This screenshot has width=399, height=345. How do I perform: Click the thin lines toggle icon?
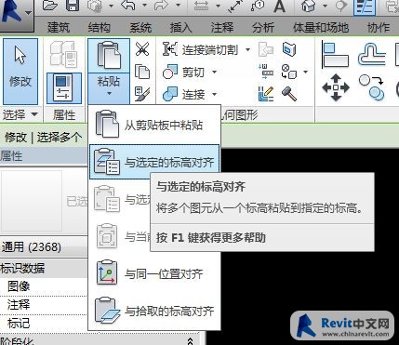pos(365,7)
